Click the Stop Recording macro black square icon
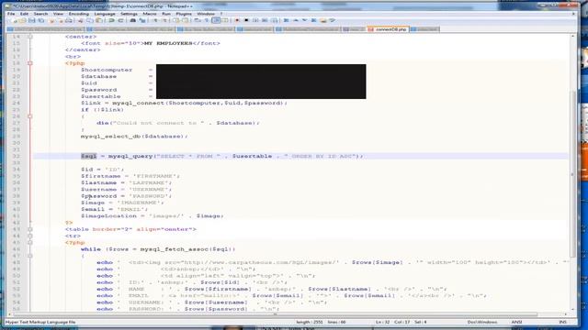The width and height of the screenshot is (588, 330). pyautogui.click(x=246, y=20)
